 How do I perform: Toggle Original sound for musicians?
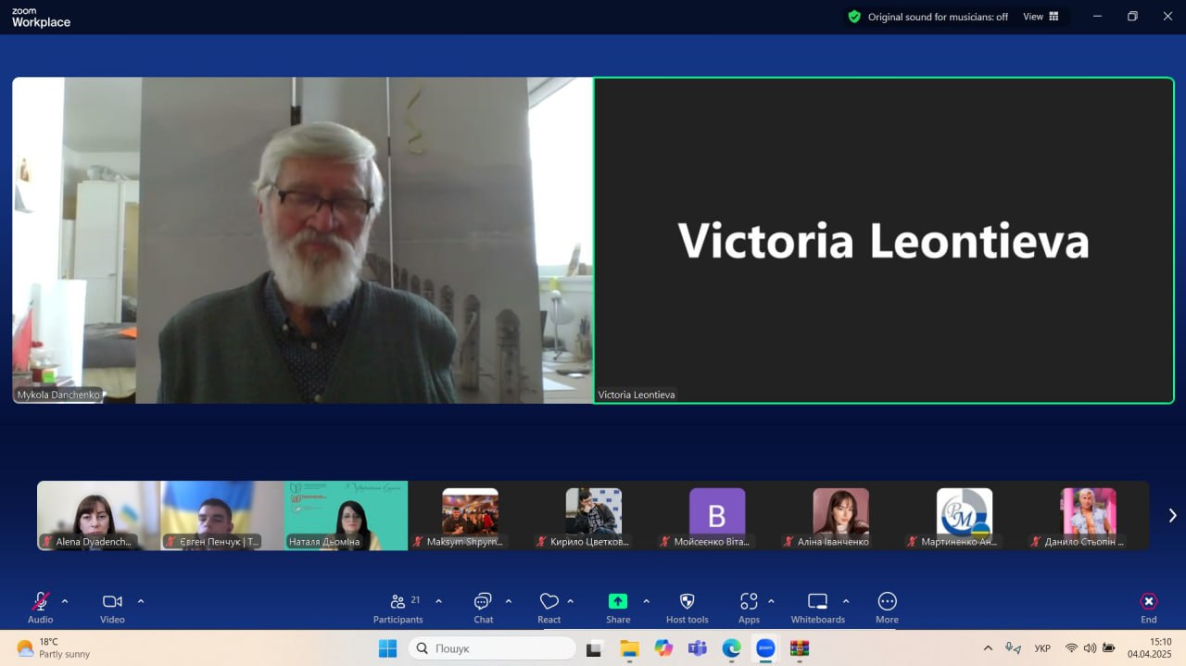pyautogui.click(x=927, y=17)
